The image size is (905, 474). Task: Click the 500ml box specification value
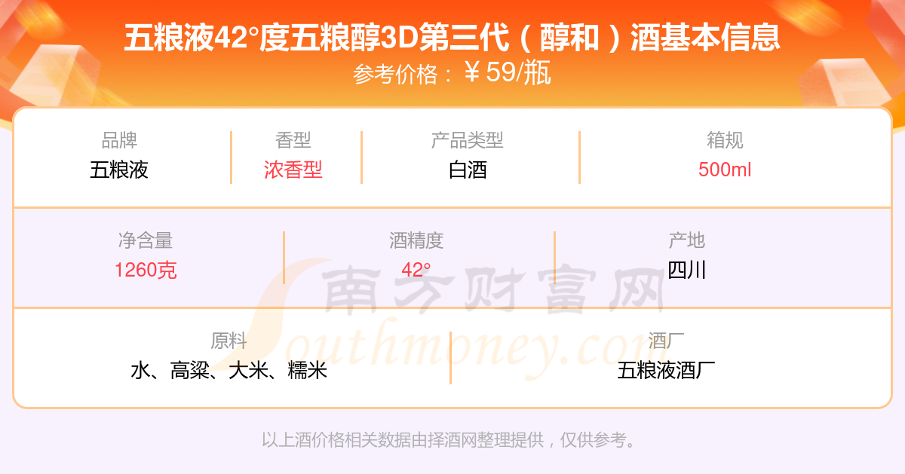coord(725,170)
